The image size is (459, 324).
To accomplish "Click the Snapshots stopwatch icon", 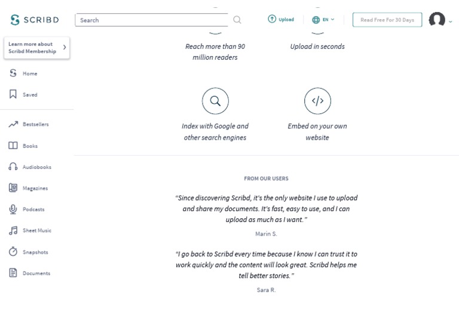I will pyautogui.click(x=13, y=252).
